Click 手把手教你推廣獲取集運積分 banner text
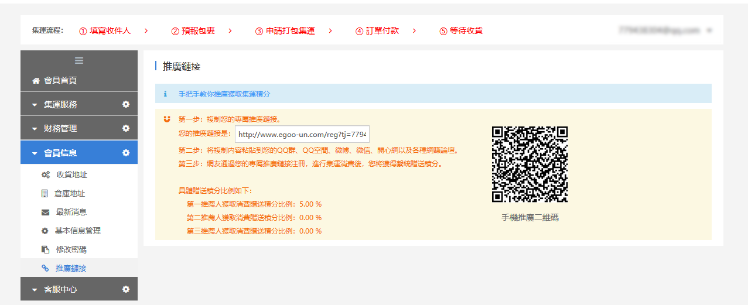Viewport: 748px width, 305px height. [224, 94]
